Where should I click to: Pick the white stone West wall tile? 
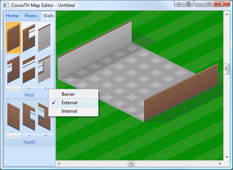click(44, 37)
